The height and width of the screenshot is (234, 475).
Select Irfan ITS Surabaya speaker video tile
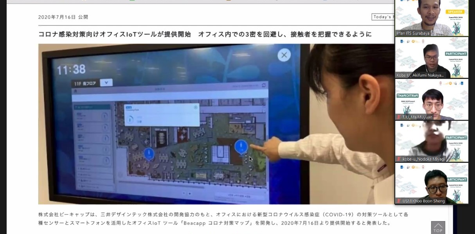pos(431,18)
